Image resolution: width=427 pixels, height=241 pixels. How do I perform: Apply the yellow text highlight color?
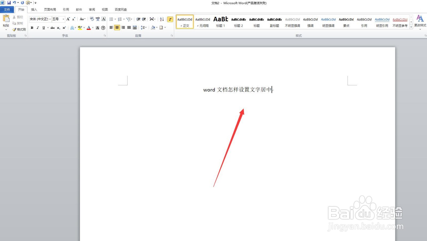coord(80,28)
